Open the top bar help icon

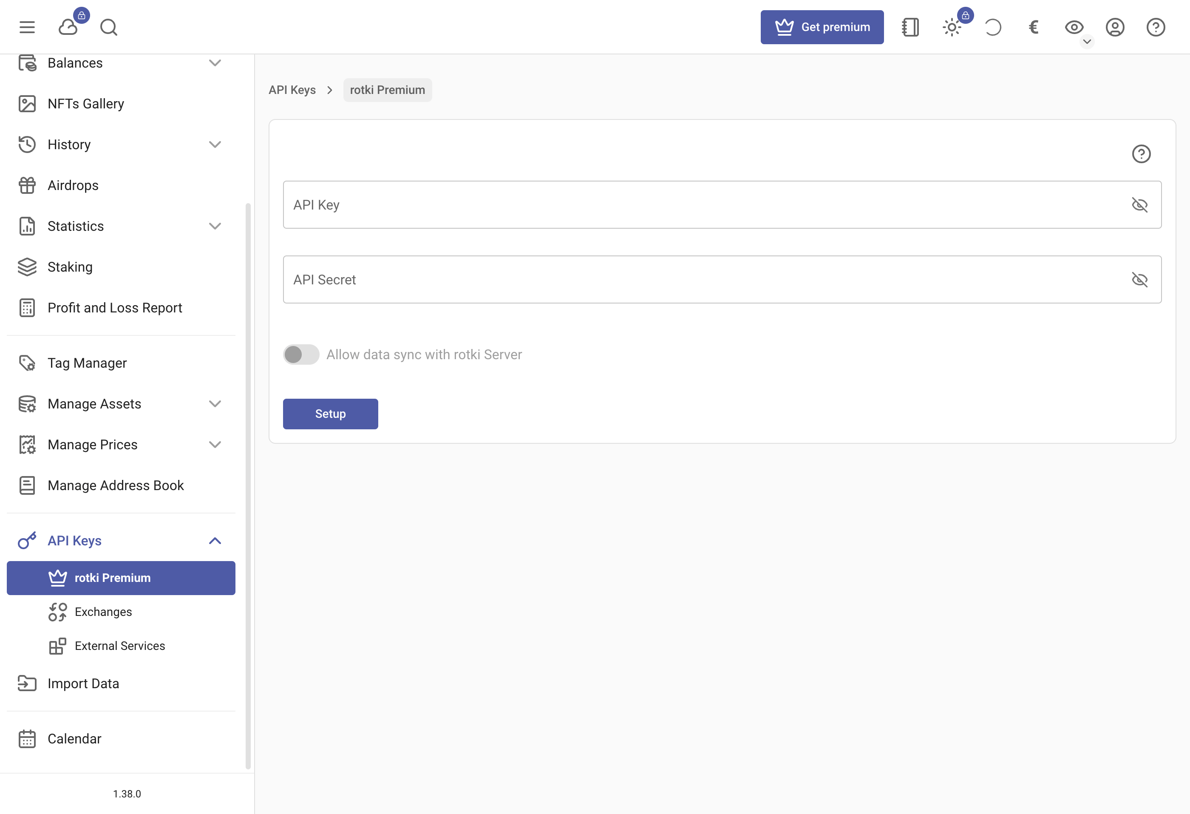[1156, 27]
